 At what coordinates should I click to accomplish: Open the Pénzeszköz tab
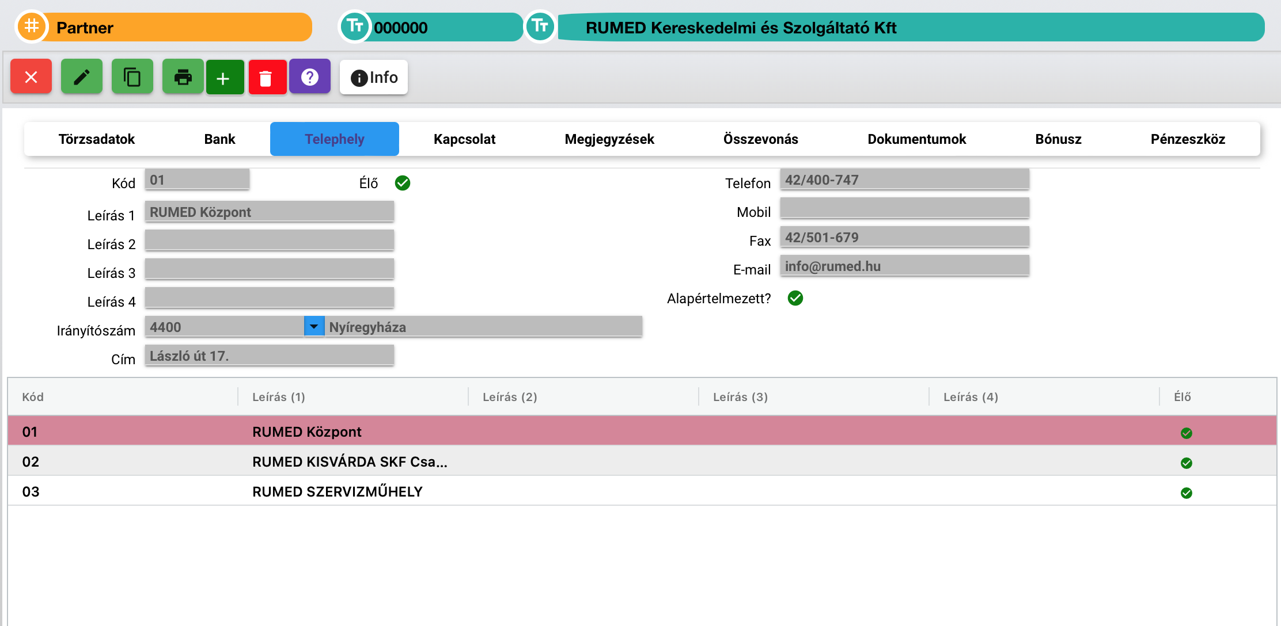click(x=1188, y=139)
